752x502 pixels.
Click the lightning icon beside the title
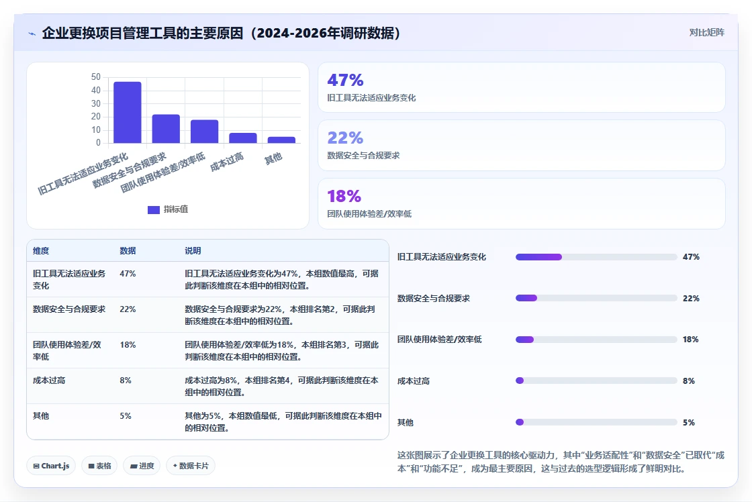coord(32,34)
